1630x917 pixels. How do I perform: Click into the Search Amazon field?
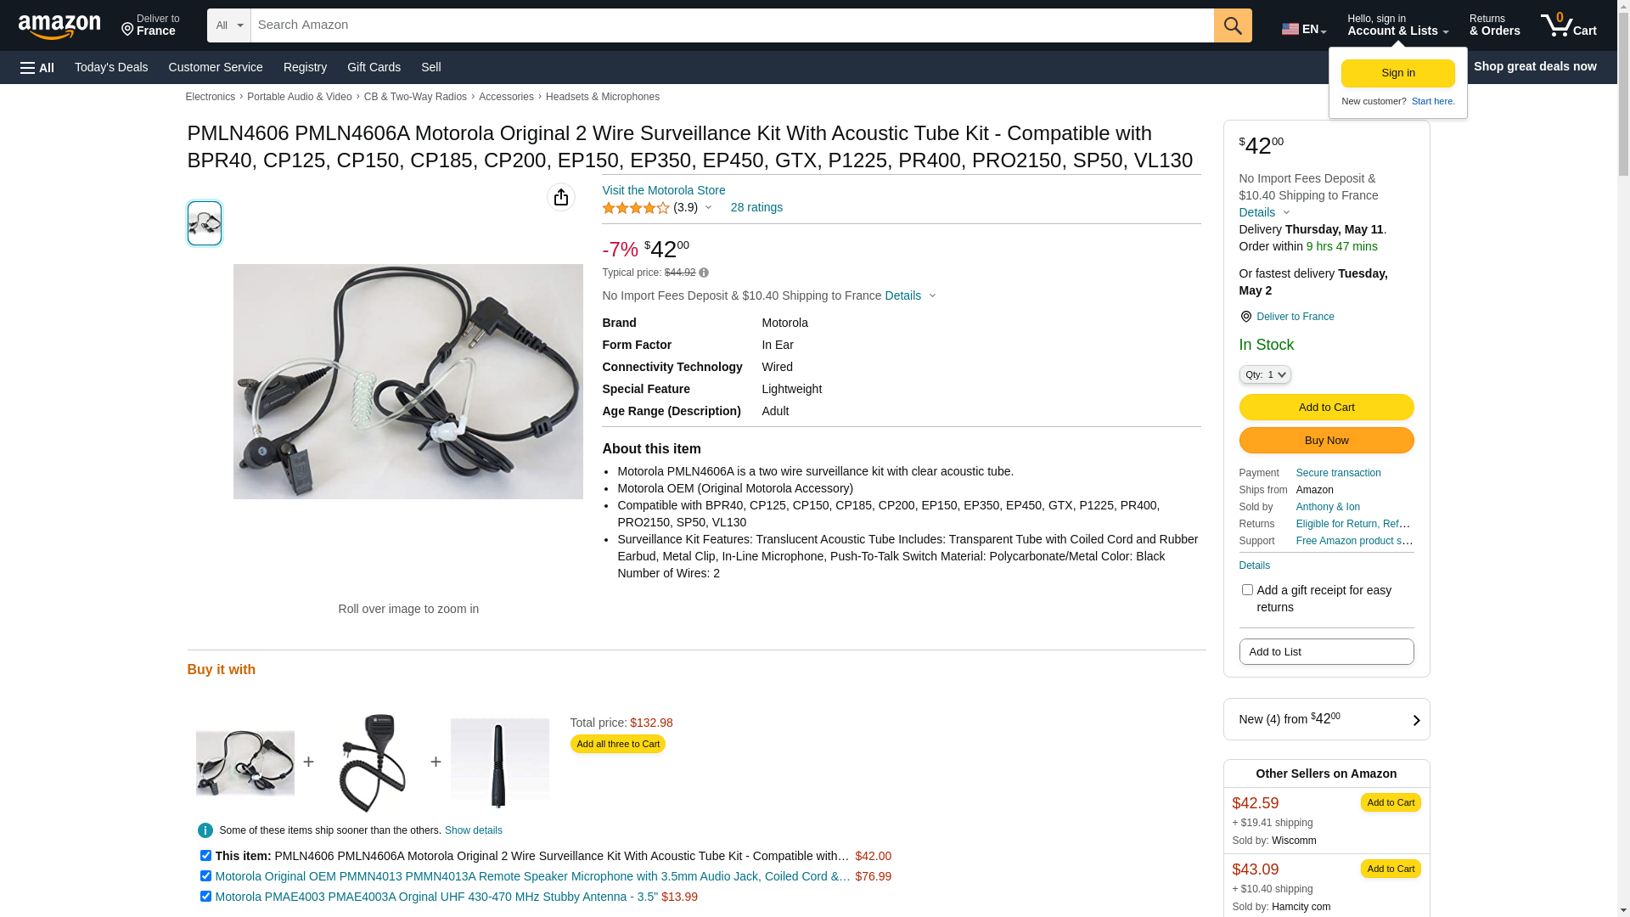pyautogui.click(x=732, y=25)
